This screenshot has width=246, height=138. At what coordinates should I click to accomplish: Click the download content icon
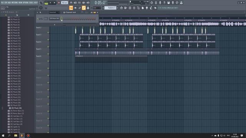(181, 3)
